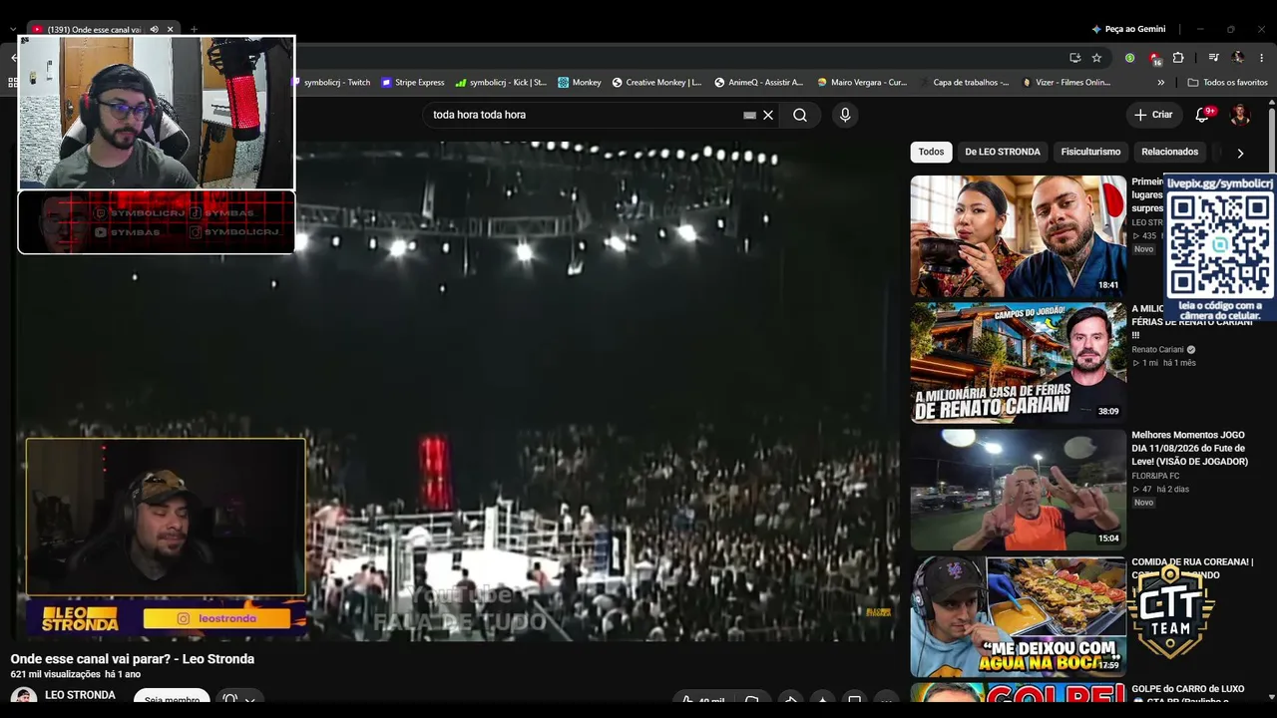Open YouTube notifications bell
Viewport: 1277px width, 718px height.
[x=1202, y=115]
